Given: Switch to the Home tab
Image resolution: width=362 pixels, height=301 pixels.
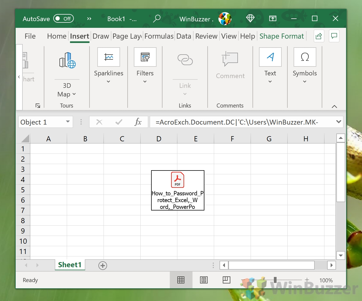Looking at the screenshot, I should [x=57, y=36].
